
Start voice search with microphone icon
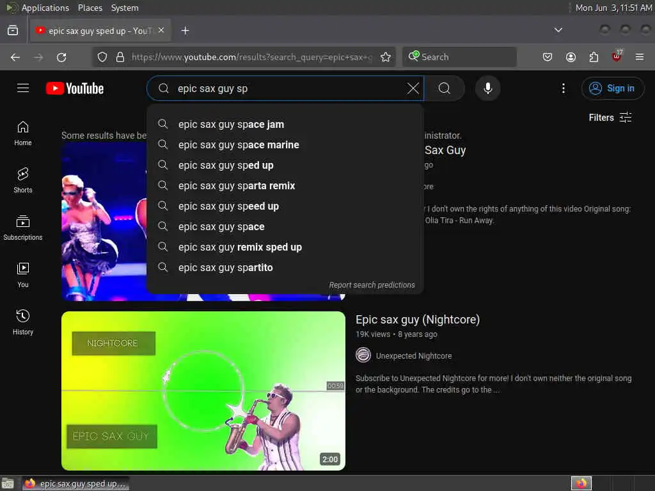(487, 88)
